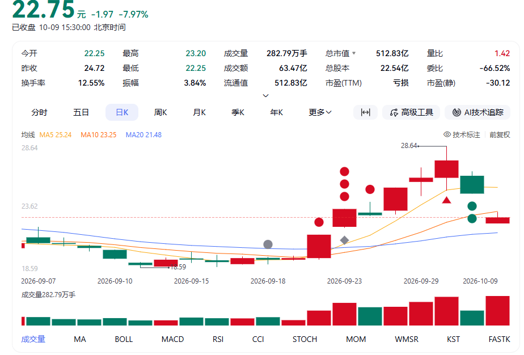
Task: Switch to the 五日 chart tab
Action: tap(81, 112)
